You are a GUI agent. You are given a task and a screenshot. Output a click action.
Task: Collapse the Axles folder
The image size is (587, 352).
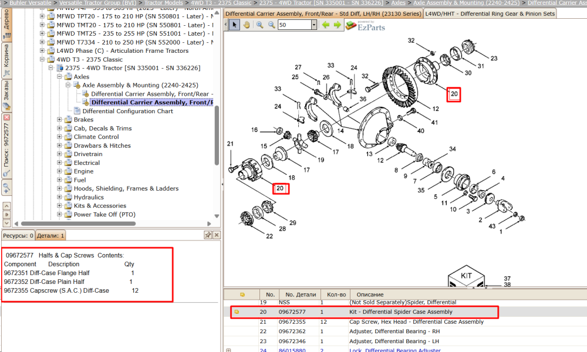click(59, 77)
